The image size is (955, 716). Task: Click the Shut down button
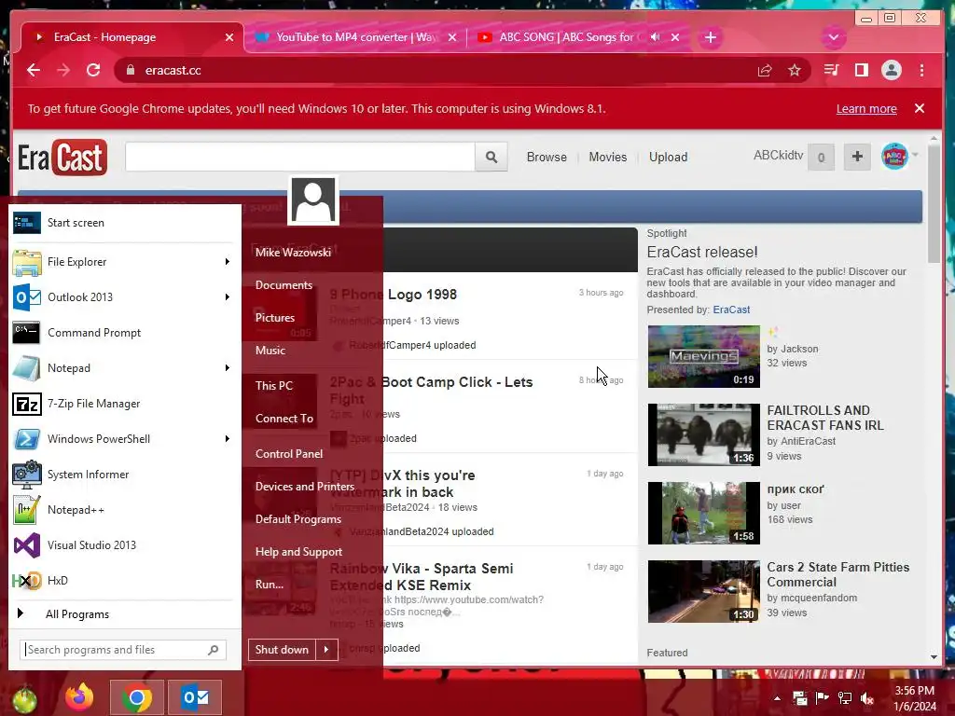pyautogui.click(x=282, y=650)
